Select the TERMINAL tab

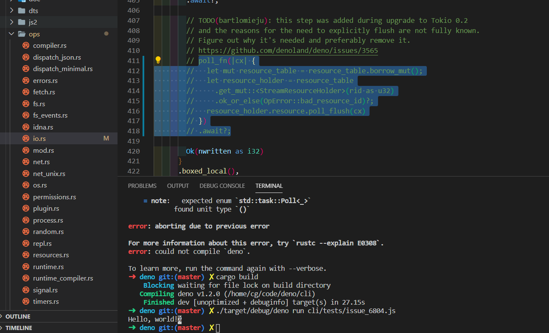(269, 186)
